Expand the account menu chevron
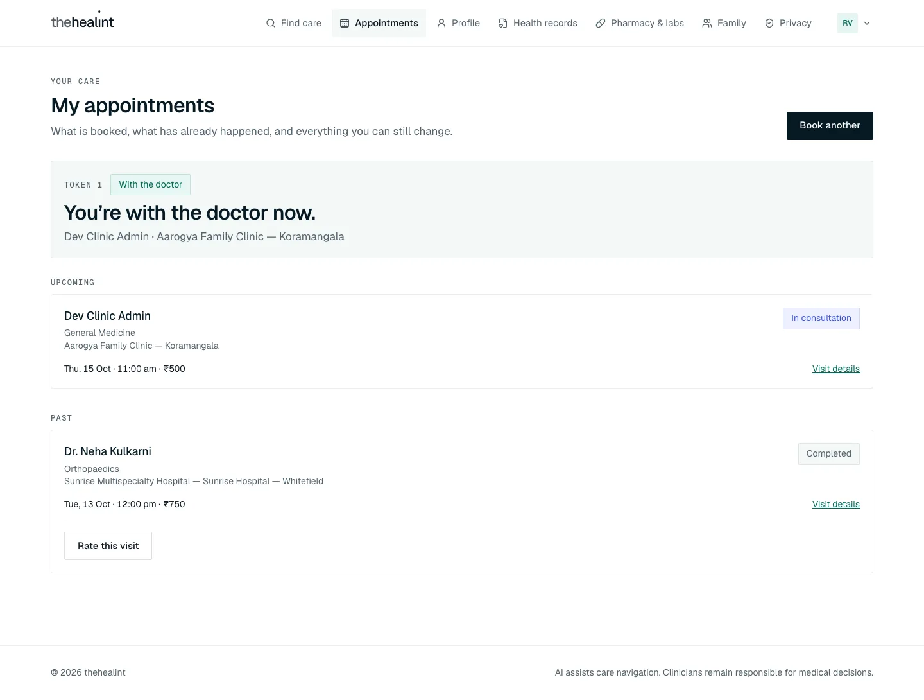Screen dimensions: 924x700 [867, 23]
